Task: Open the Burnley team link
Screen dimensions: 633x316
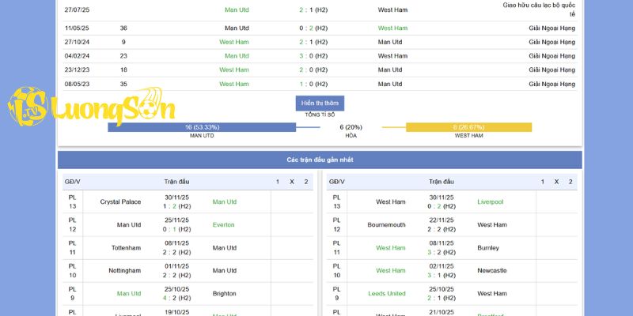Action: tap(488, 247)
